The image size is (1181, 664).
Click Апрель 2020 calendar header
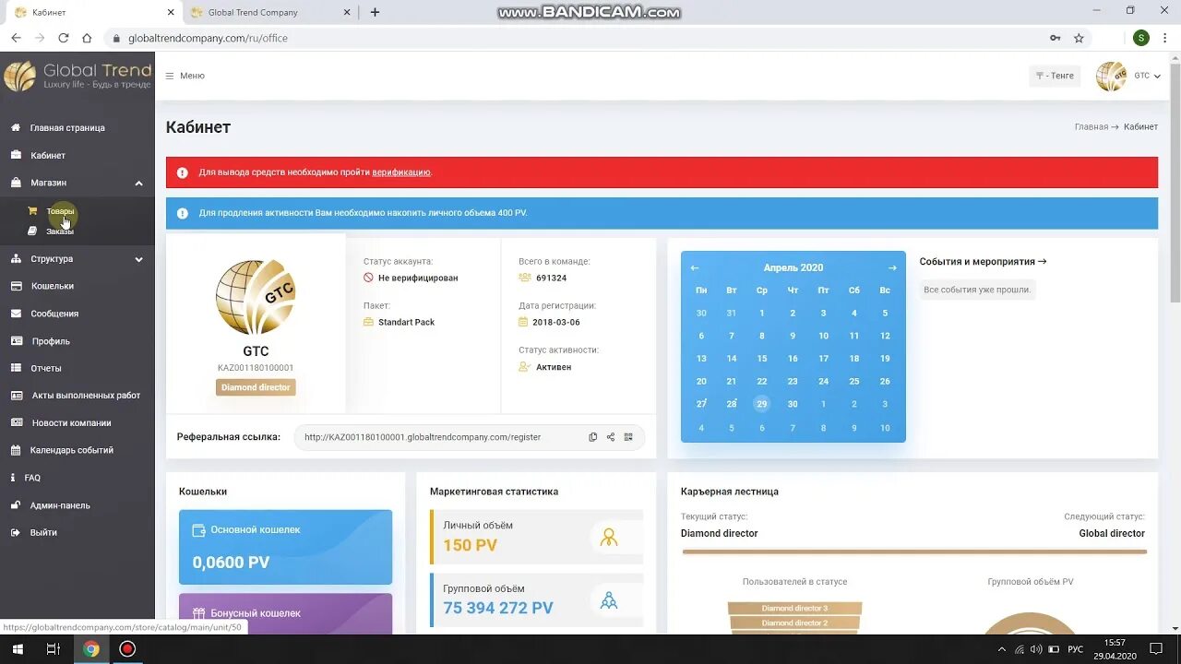coord(793,268)
